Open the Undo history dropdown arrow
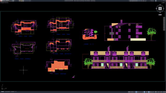The width and height of the screenshot is (166, 93). (x=16, y=1)
